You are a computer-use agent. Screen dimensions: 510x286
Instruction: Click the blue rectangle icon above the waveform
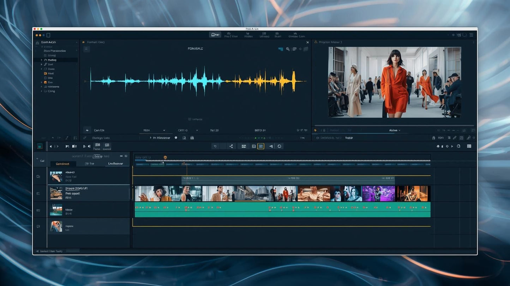coord(281,49)
